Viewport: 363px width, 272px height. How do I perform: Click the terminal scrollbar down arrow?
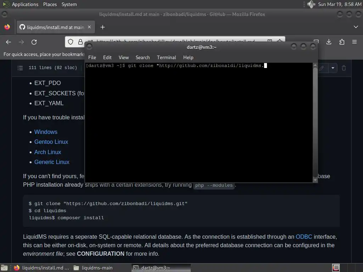tap(315, 180)
